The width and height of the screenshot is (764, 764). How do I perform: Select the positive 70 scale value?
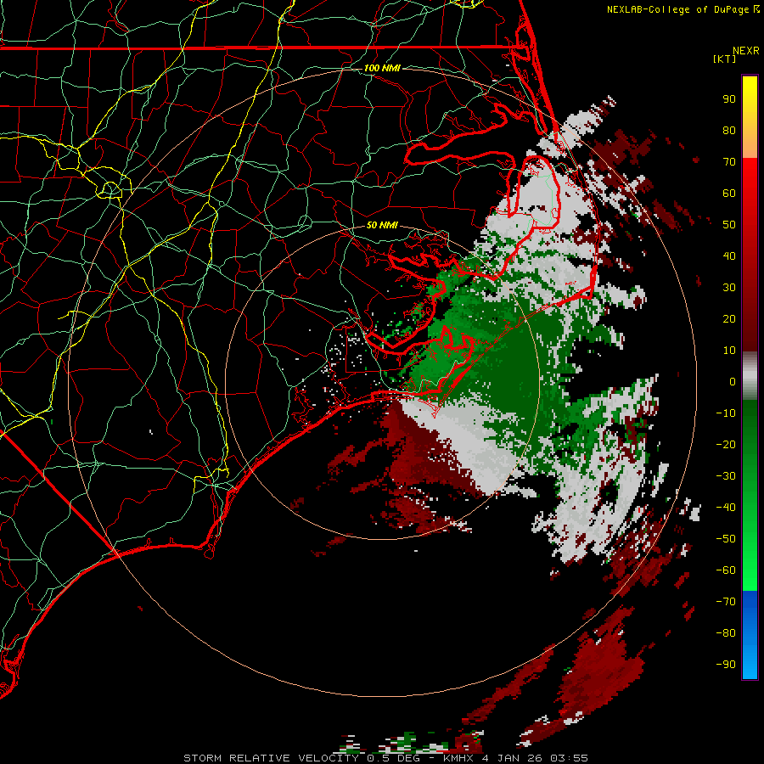[729, 162]
